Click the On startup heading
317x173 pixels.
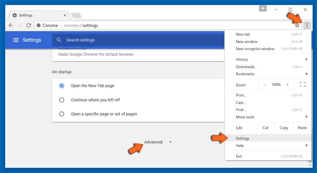[62, 72]
